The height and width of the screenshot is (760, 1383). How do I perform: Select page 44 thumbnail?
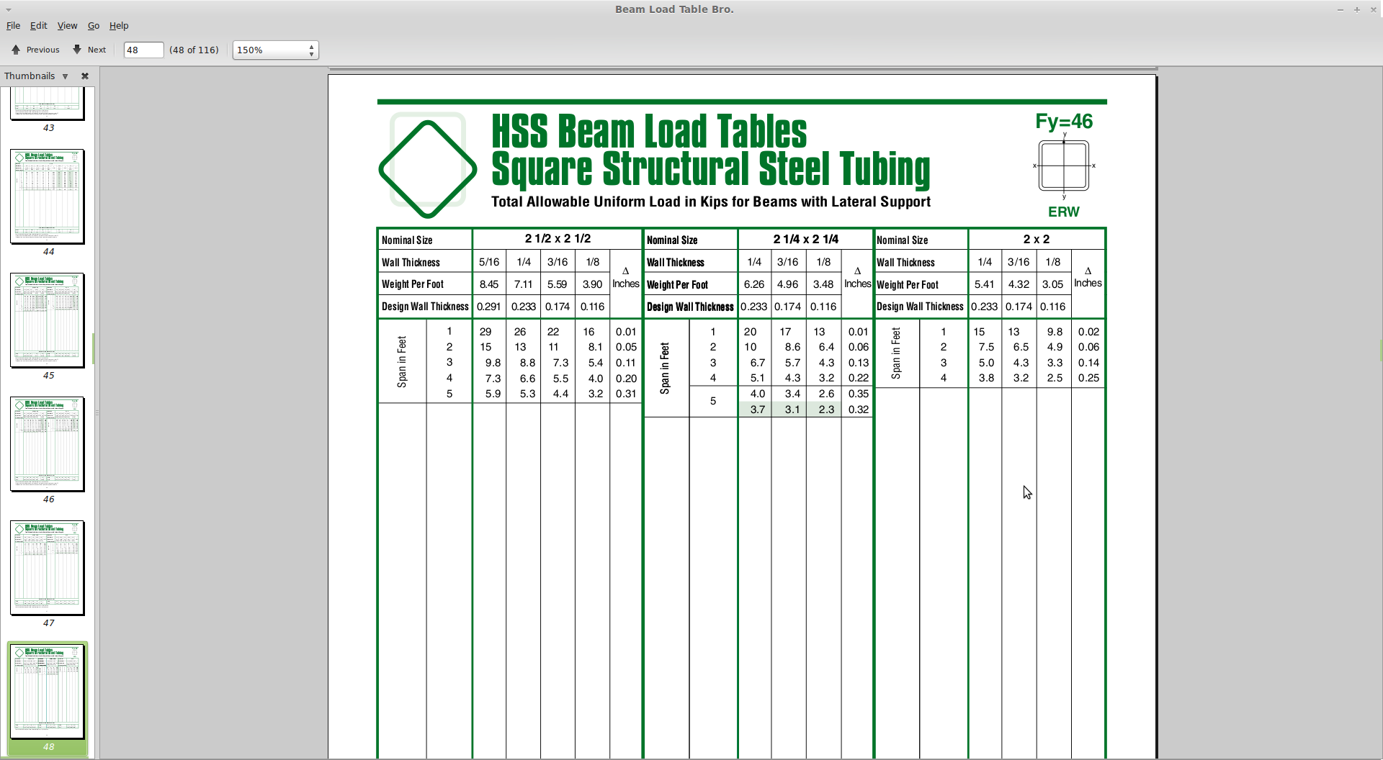coord(48,196)
